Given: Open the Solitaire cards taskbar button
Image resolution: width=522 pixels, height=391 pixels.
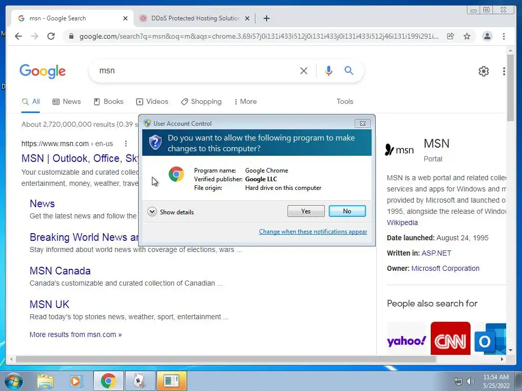Looking at the screenshot, I should (140, 381).
